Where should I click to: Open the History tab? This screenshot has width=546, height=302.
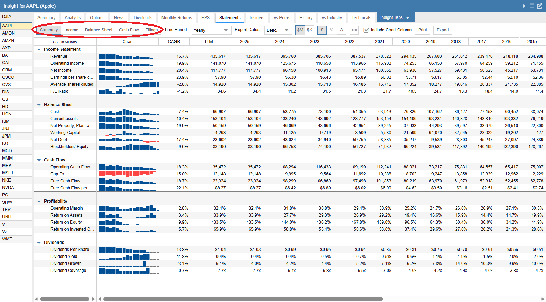coord(306,18)
